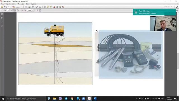Send file by email envelope icon

tap(40, 7)
